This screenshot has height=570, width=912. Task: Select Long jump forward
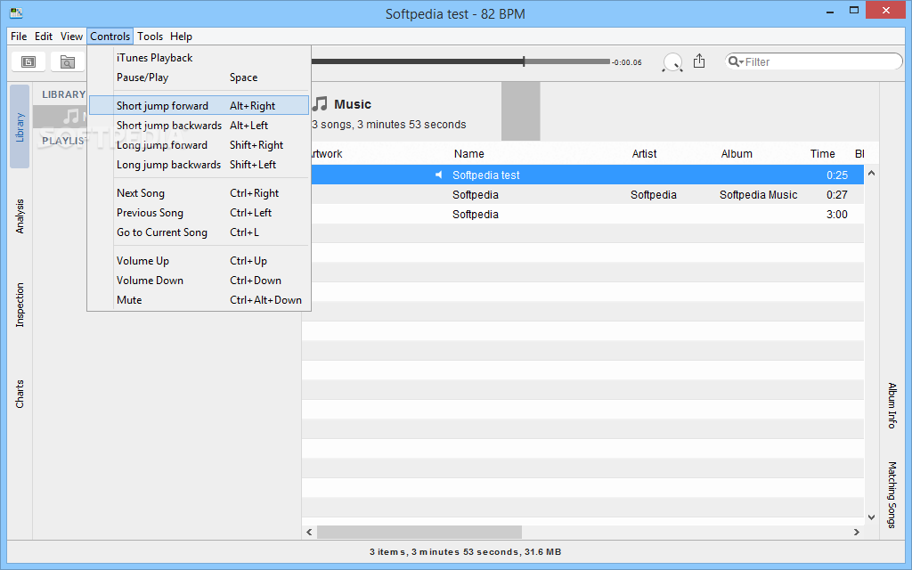(199, 145)
